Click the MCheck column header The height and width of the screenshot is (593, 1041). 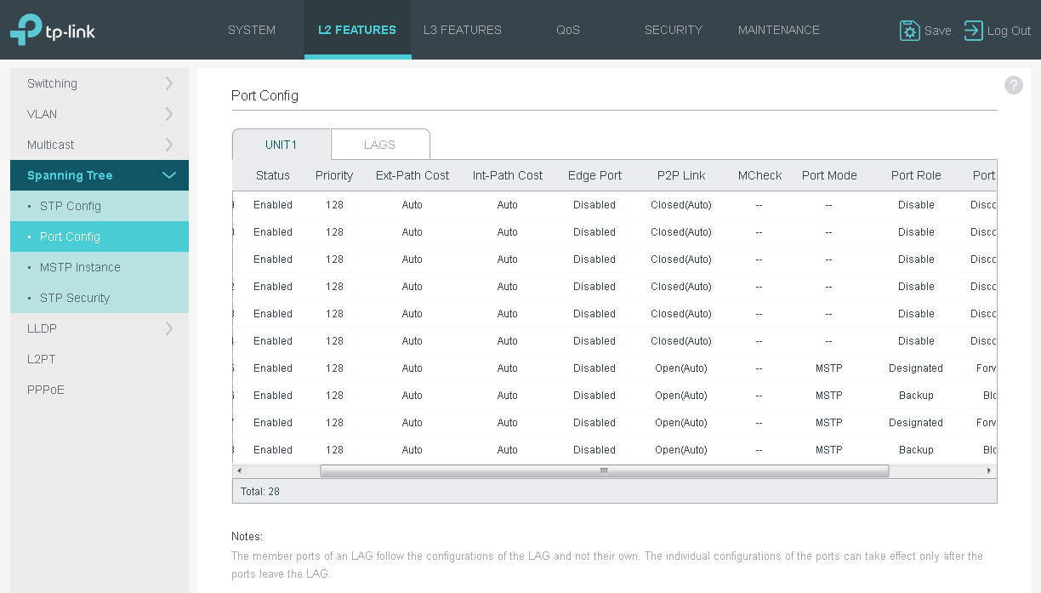coord(759,175)
